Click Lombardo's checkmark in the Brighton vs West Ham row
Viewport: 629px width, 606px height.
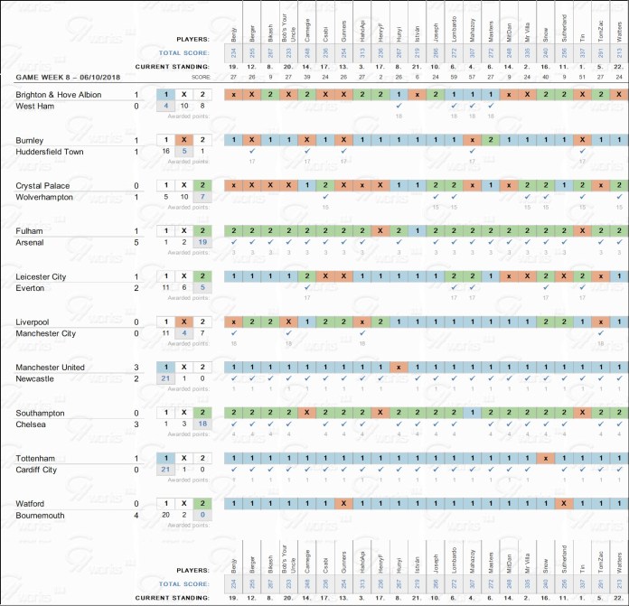(x=453, y=106)
